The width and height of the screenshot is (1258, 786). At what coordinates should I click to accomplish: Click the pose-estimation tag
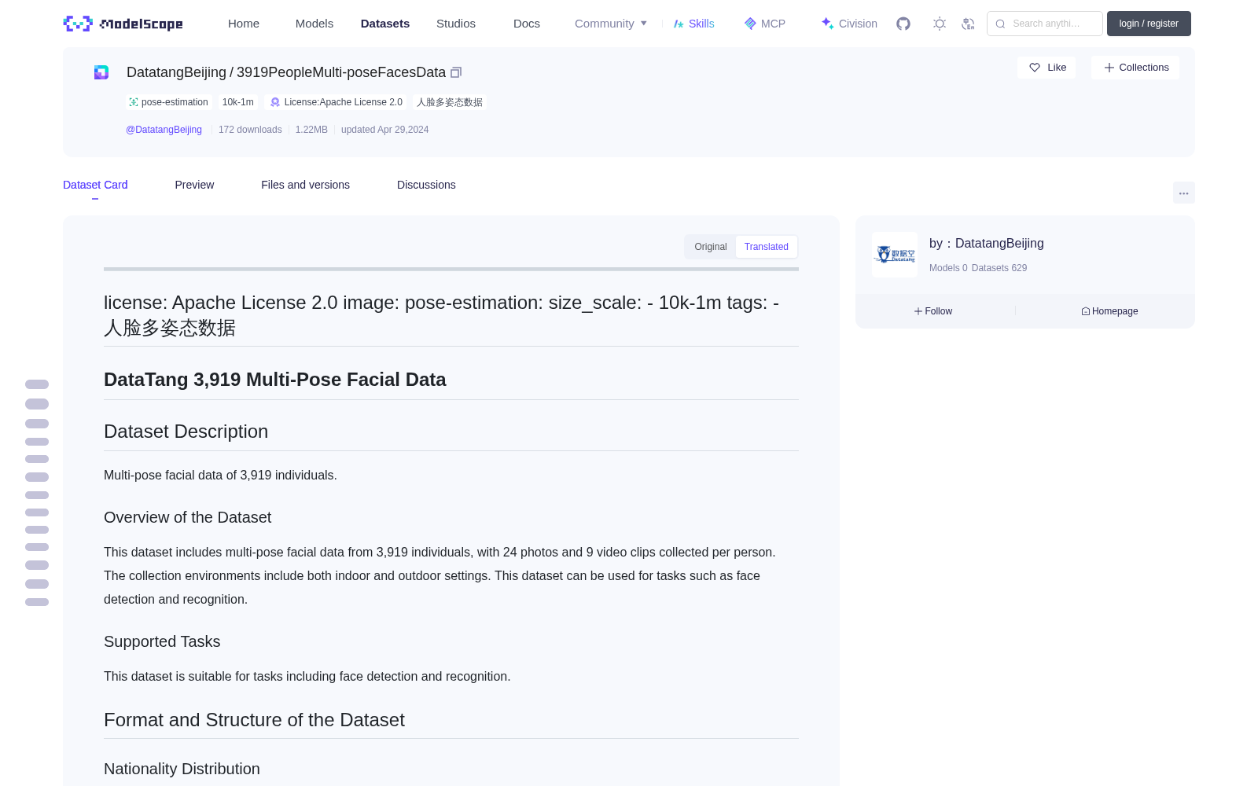pyautogui.click(x=168, y=102)
